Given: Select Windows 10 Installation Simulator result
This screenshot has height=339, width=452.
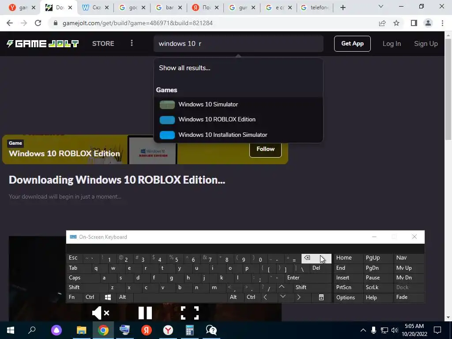Looking at the screenshot, I should (x=238, y=135).
